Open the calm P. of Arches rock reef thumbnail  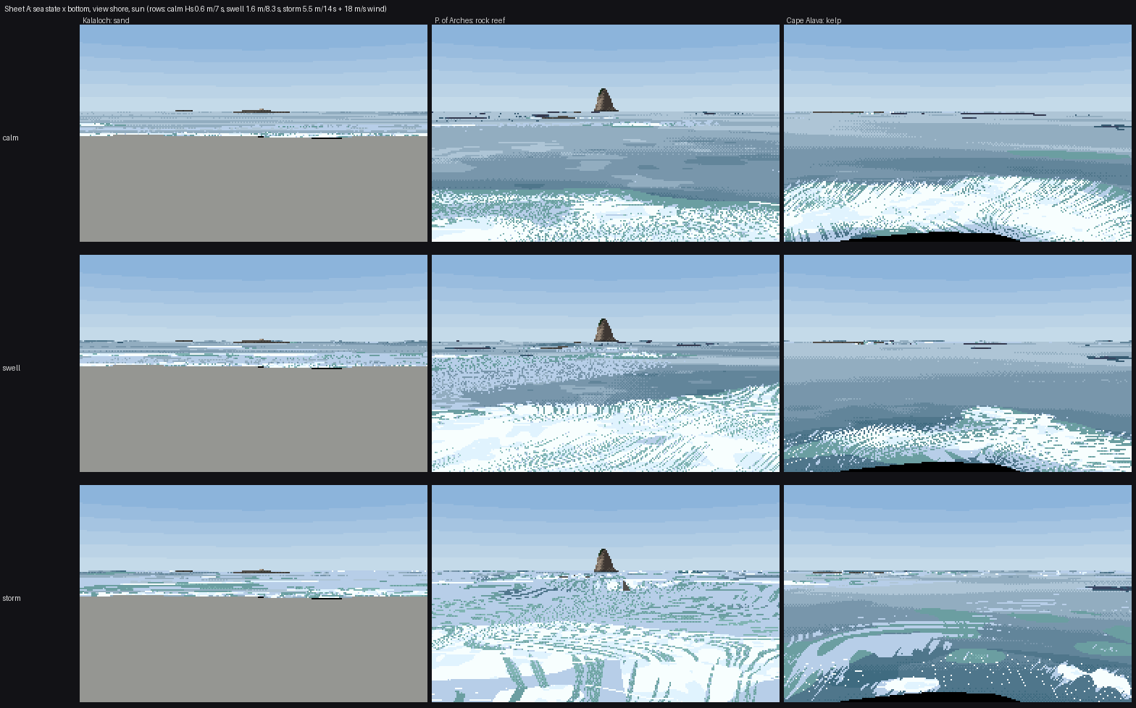click(606, 133)
